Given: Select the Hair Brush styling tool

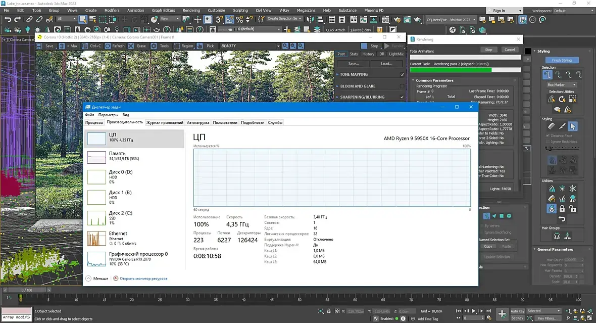Looking at the screenshot, I should [551, 126].
